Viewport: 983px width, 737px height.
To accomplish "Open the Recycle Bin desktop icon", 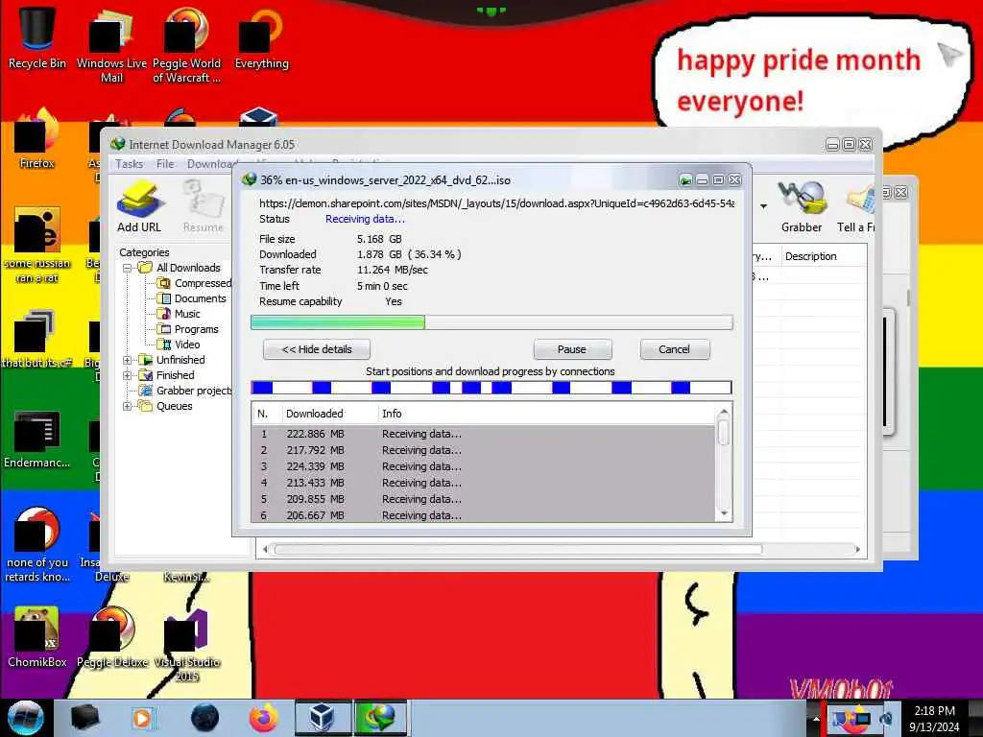I will (37, 37).
